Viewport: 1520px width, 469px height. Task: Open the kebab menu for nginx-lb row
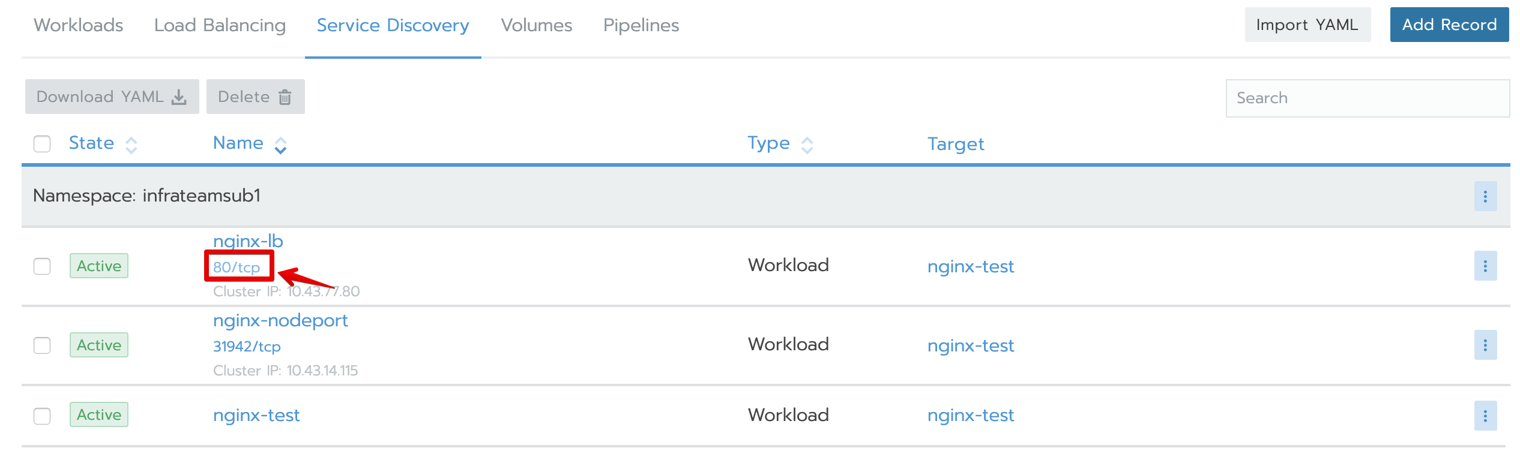point(1485,266)
